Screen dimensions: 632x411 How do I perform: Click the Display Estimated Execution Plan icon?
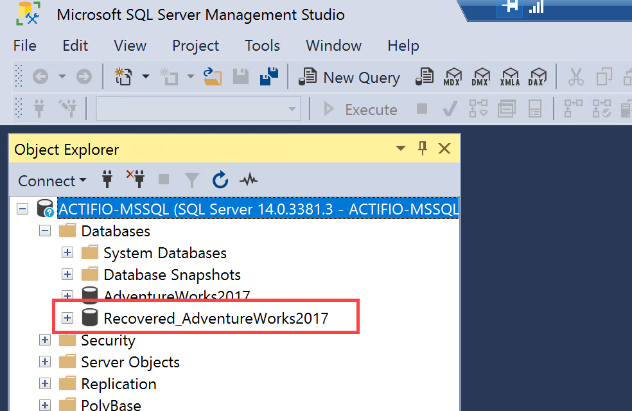coord(478,109)
